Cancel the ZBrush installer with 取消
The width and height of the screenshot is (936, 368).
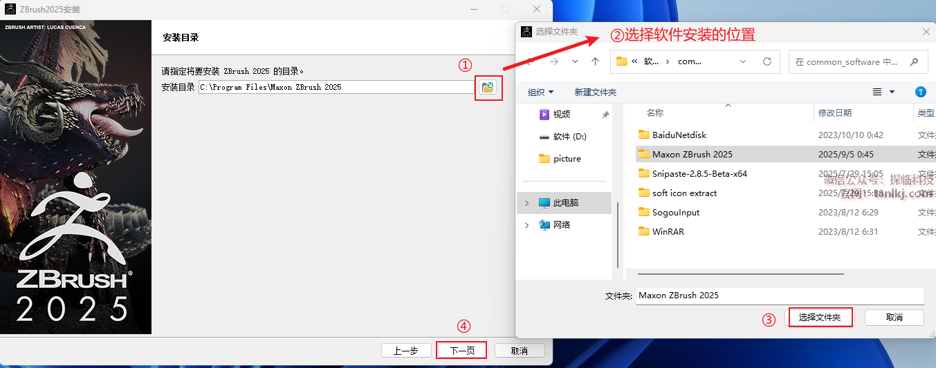click(520, 351)
